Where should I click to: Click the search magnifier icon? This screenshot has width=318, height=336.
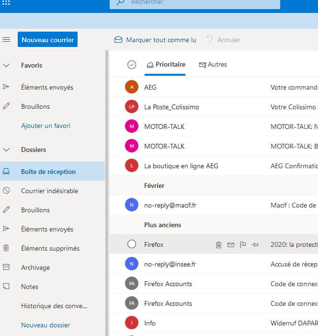pos(120,2)
